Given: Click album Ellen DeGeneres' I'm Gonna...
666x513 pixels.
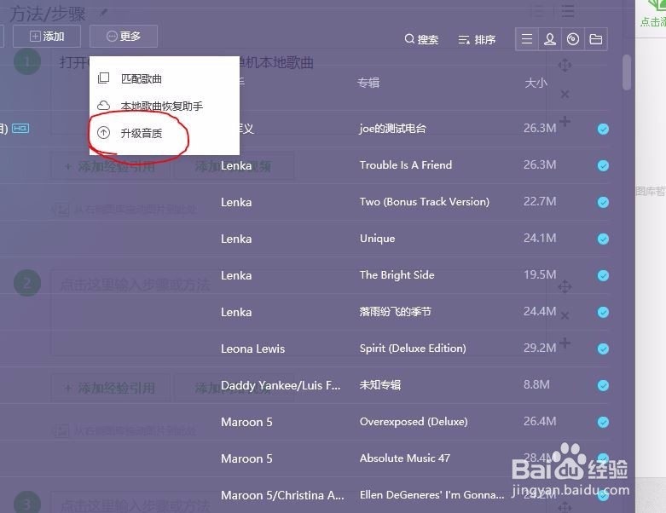Looking at the screenshot, I should point(431,495).
